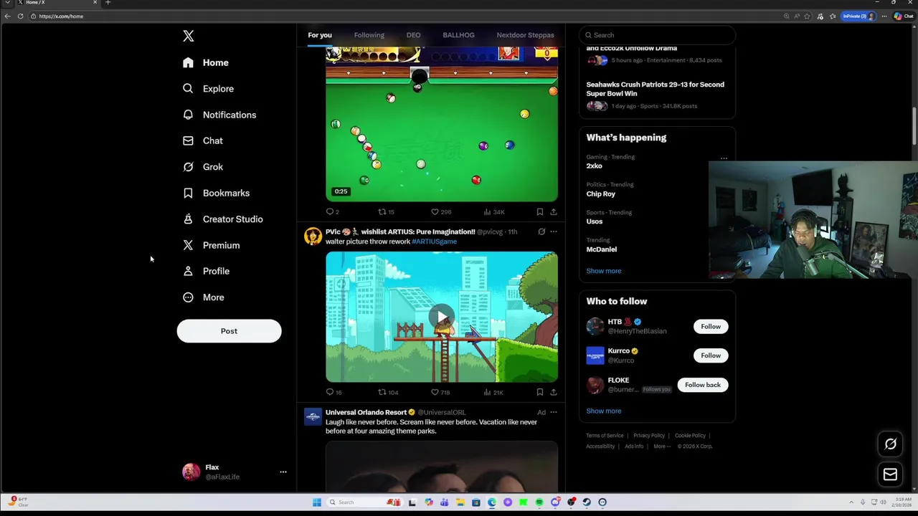The image size is (918, 516).
Task: Repost the PVic post with 104 reposts
Action: [388, 392]
